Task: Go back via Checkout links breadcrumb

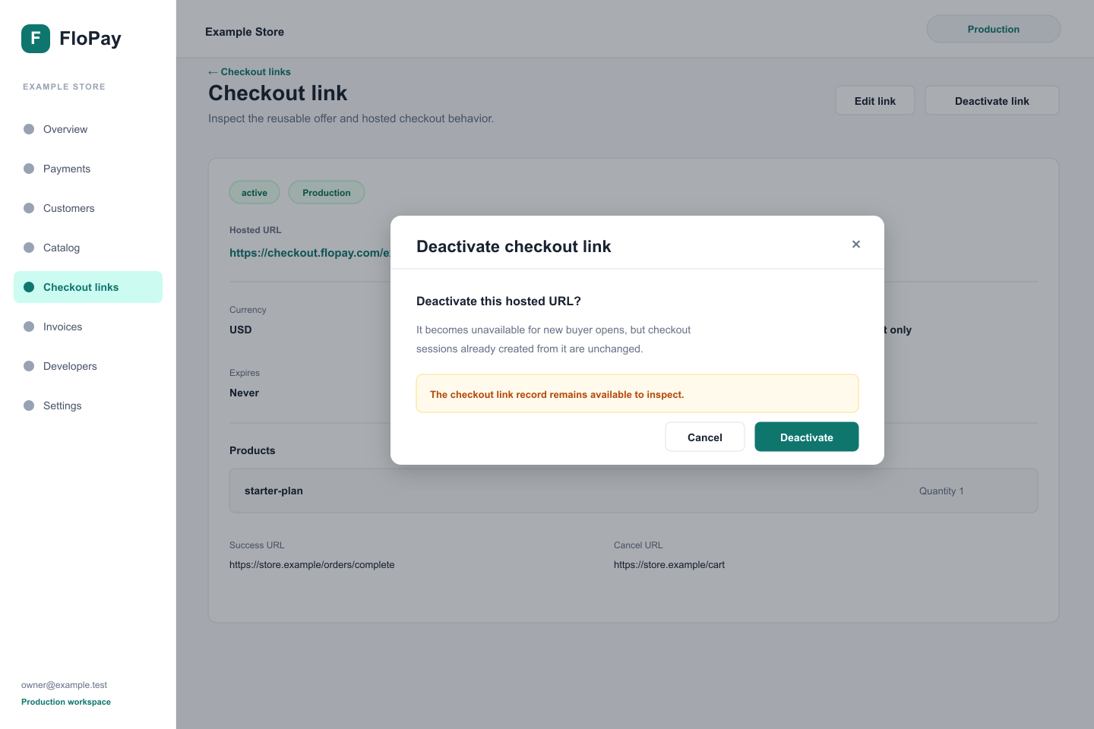Action: pyautogui.click(x=249, y=72)
